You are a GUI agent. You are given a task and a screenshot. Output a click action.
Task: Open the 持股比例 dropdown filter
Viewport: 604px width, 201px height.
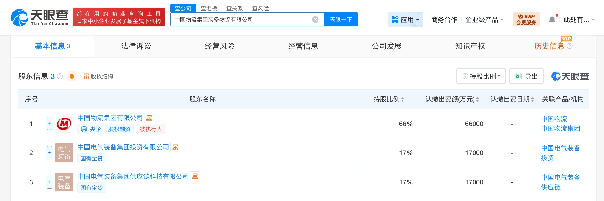point(481,76)
